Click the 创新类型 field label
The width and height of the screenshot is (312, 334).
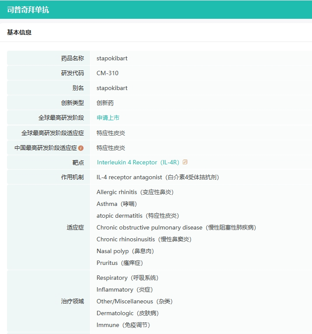point(73,103)
